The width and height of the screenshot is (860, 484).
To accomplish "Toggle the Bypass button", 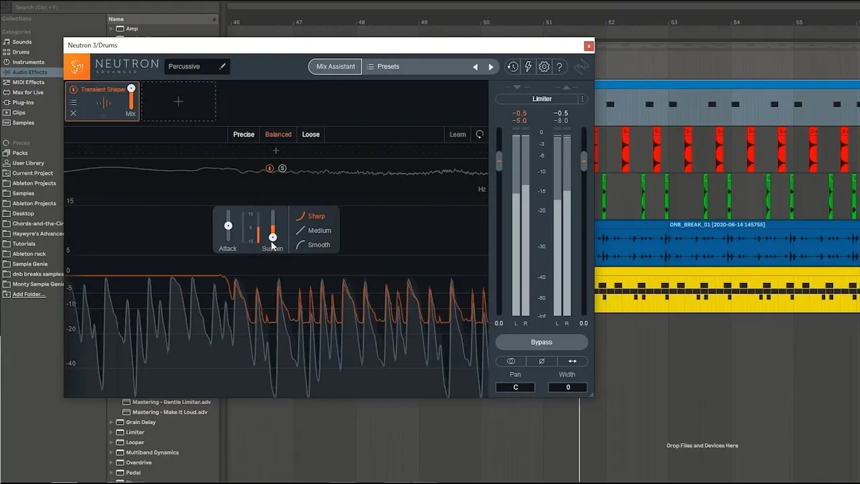I will click(x=542, y=342).
